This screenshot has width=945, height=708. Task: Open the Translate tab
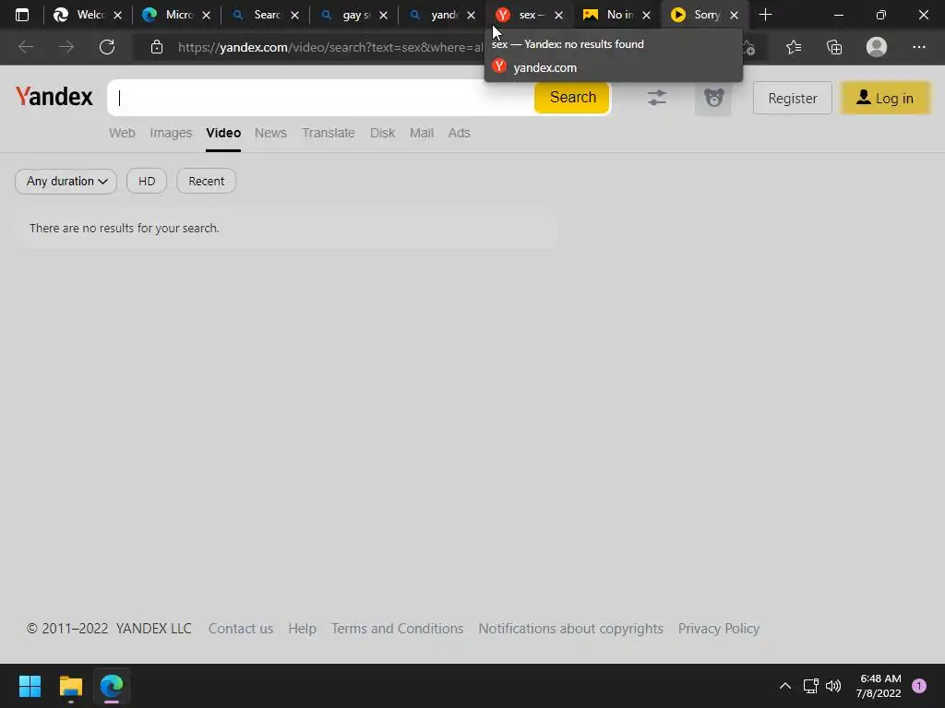329,133
